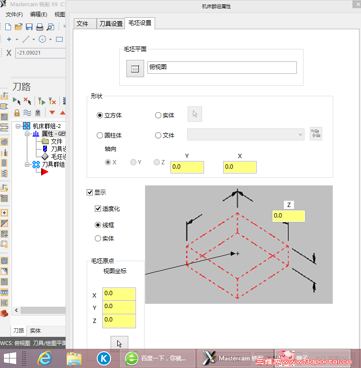This screenshot has width=361, height=368.
Task: Select 实体 shape radio button
Action: coord(158,115)
